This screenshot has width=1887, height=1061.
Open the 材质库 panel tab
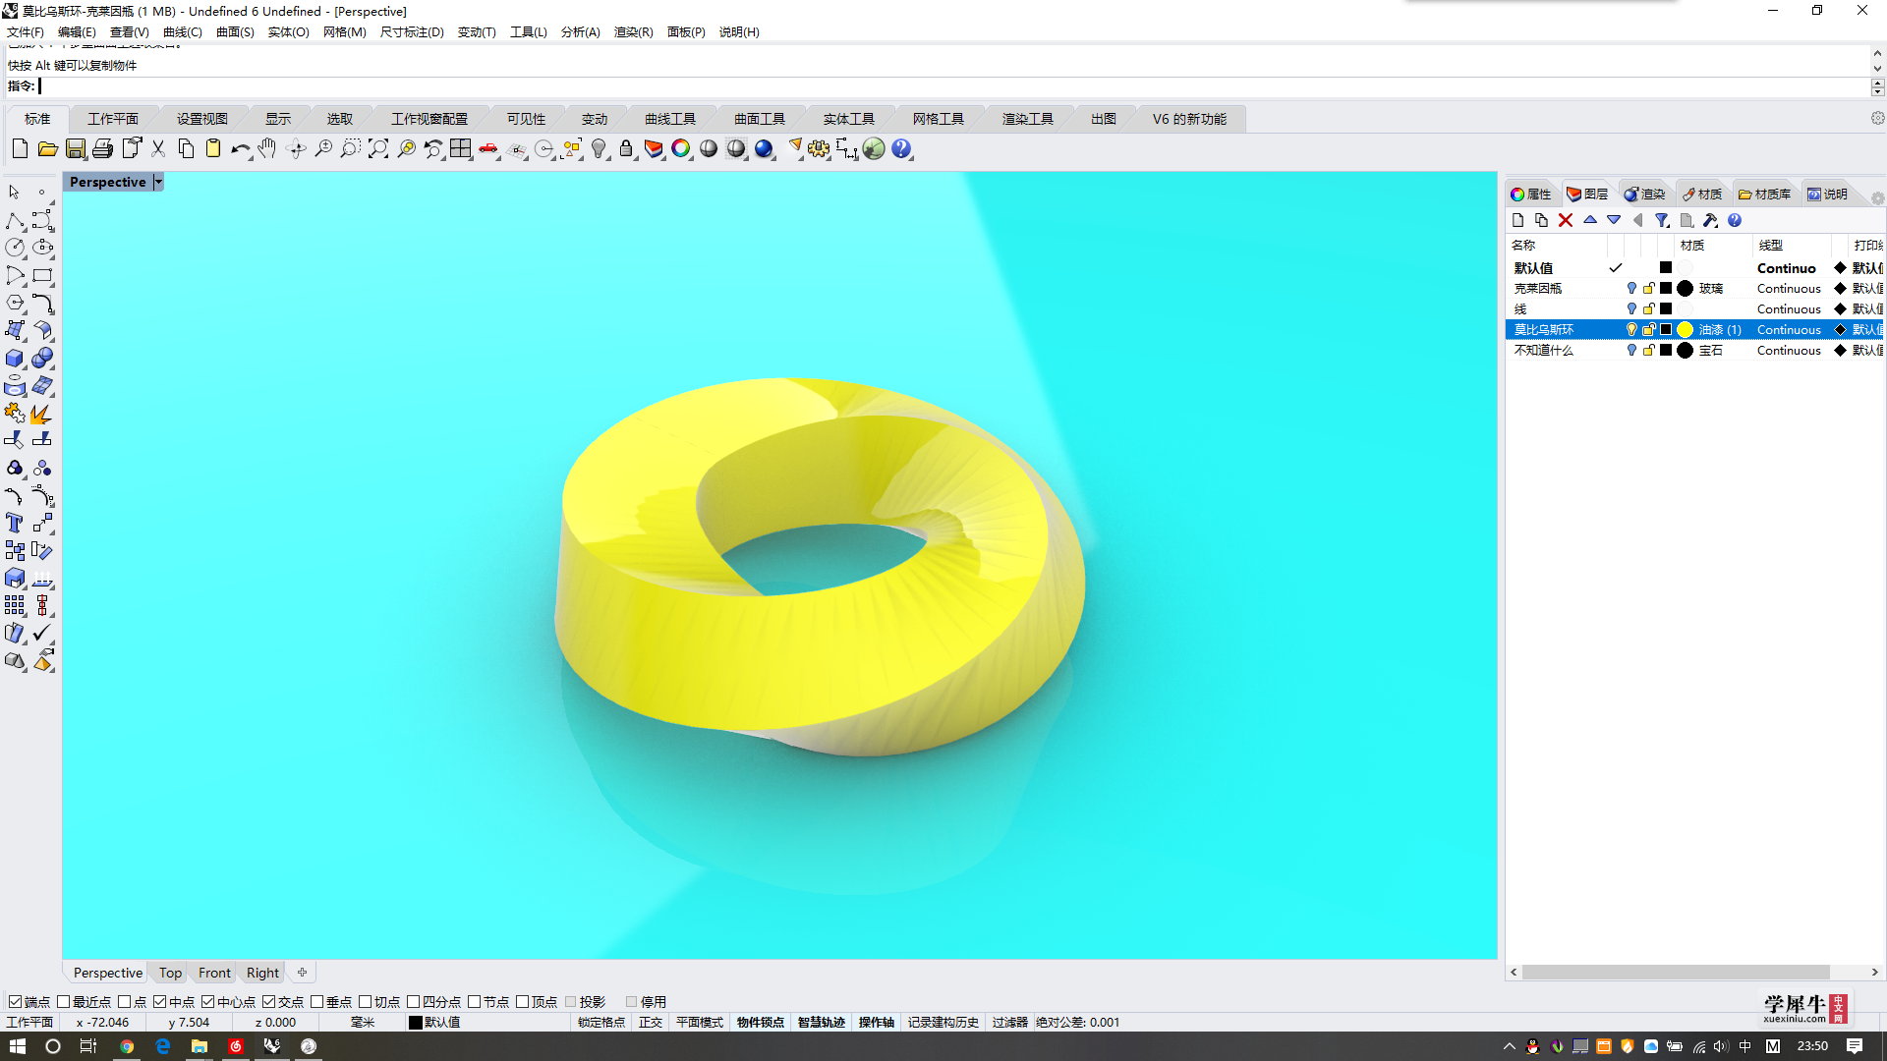1765,195
